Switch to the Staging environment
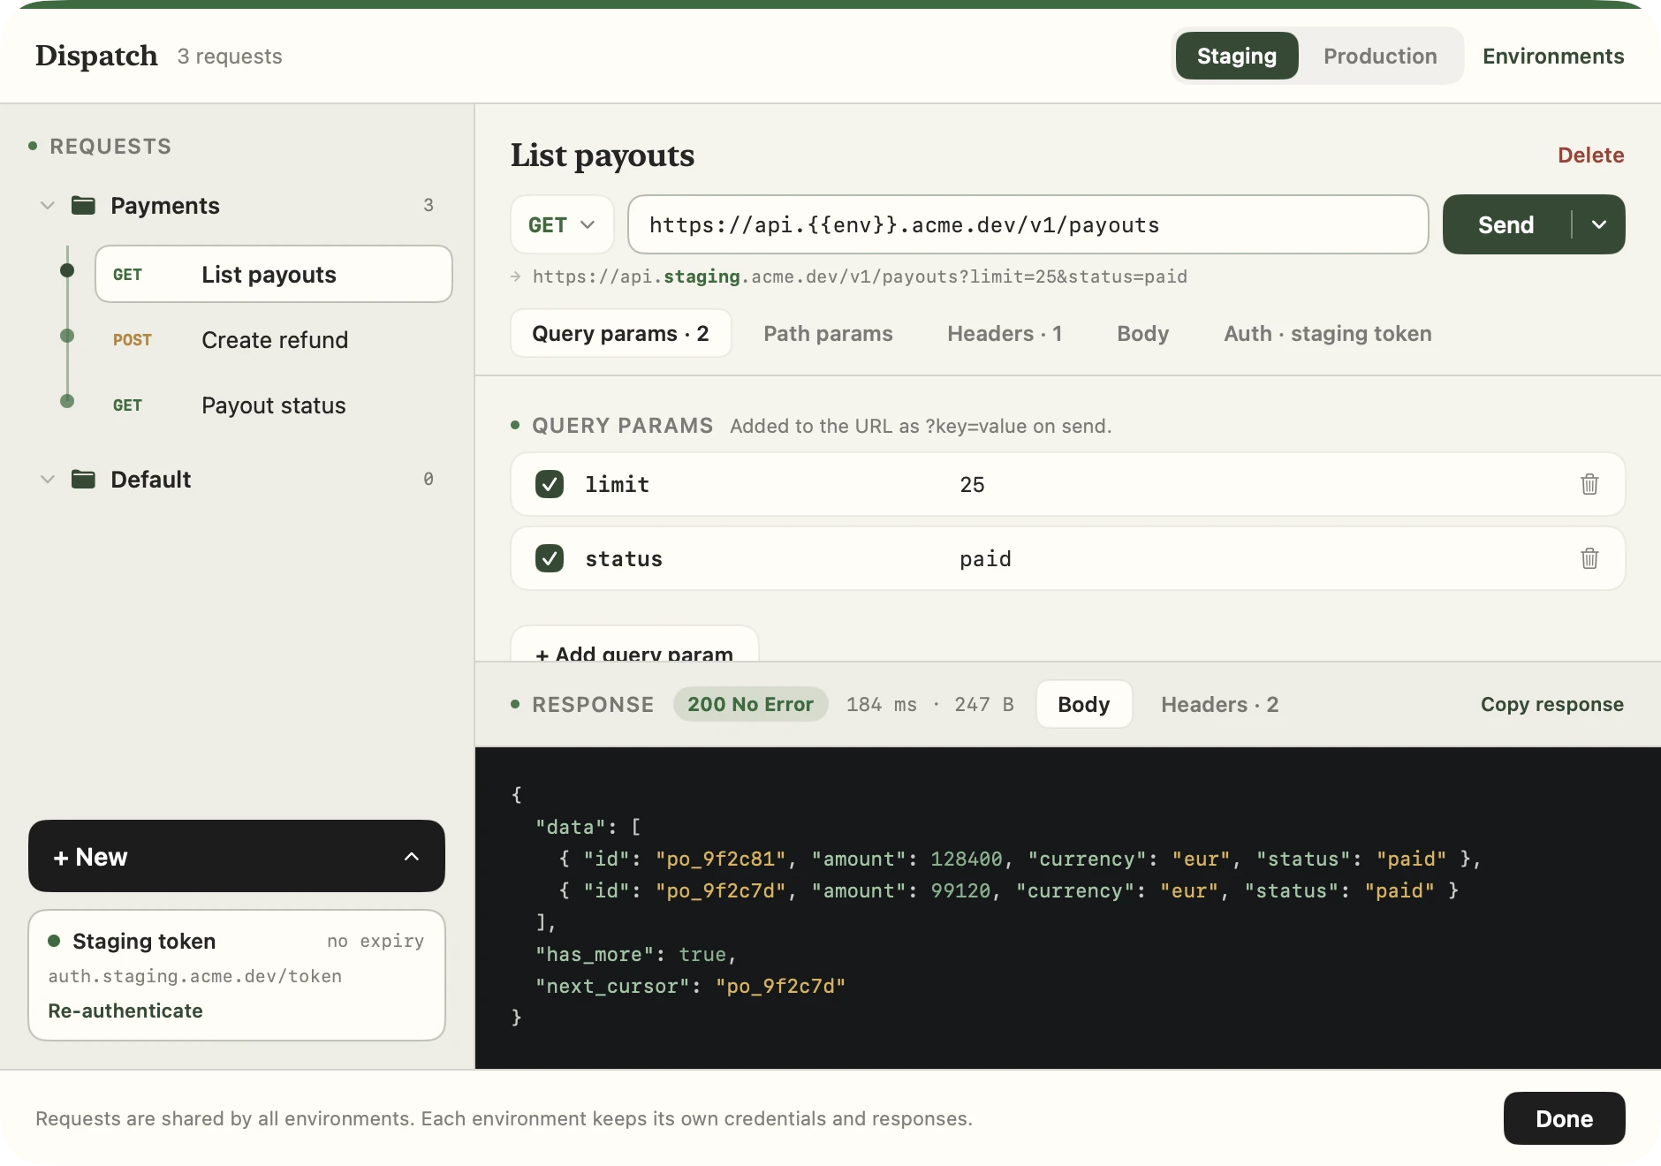The width and height of the screenshot is (1661, 1166). (x=1237, y=56)
